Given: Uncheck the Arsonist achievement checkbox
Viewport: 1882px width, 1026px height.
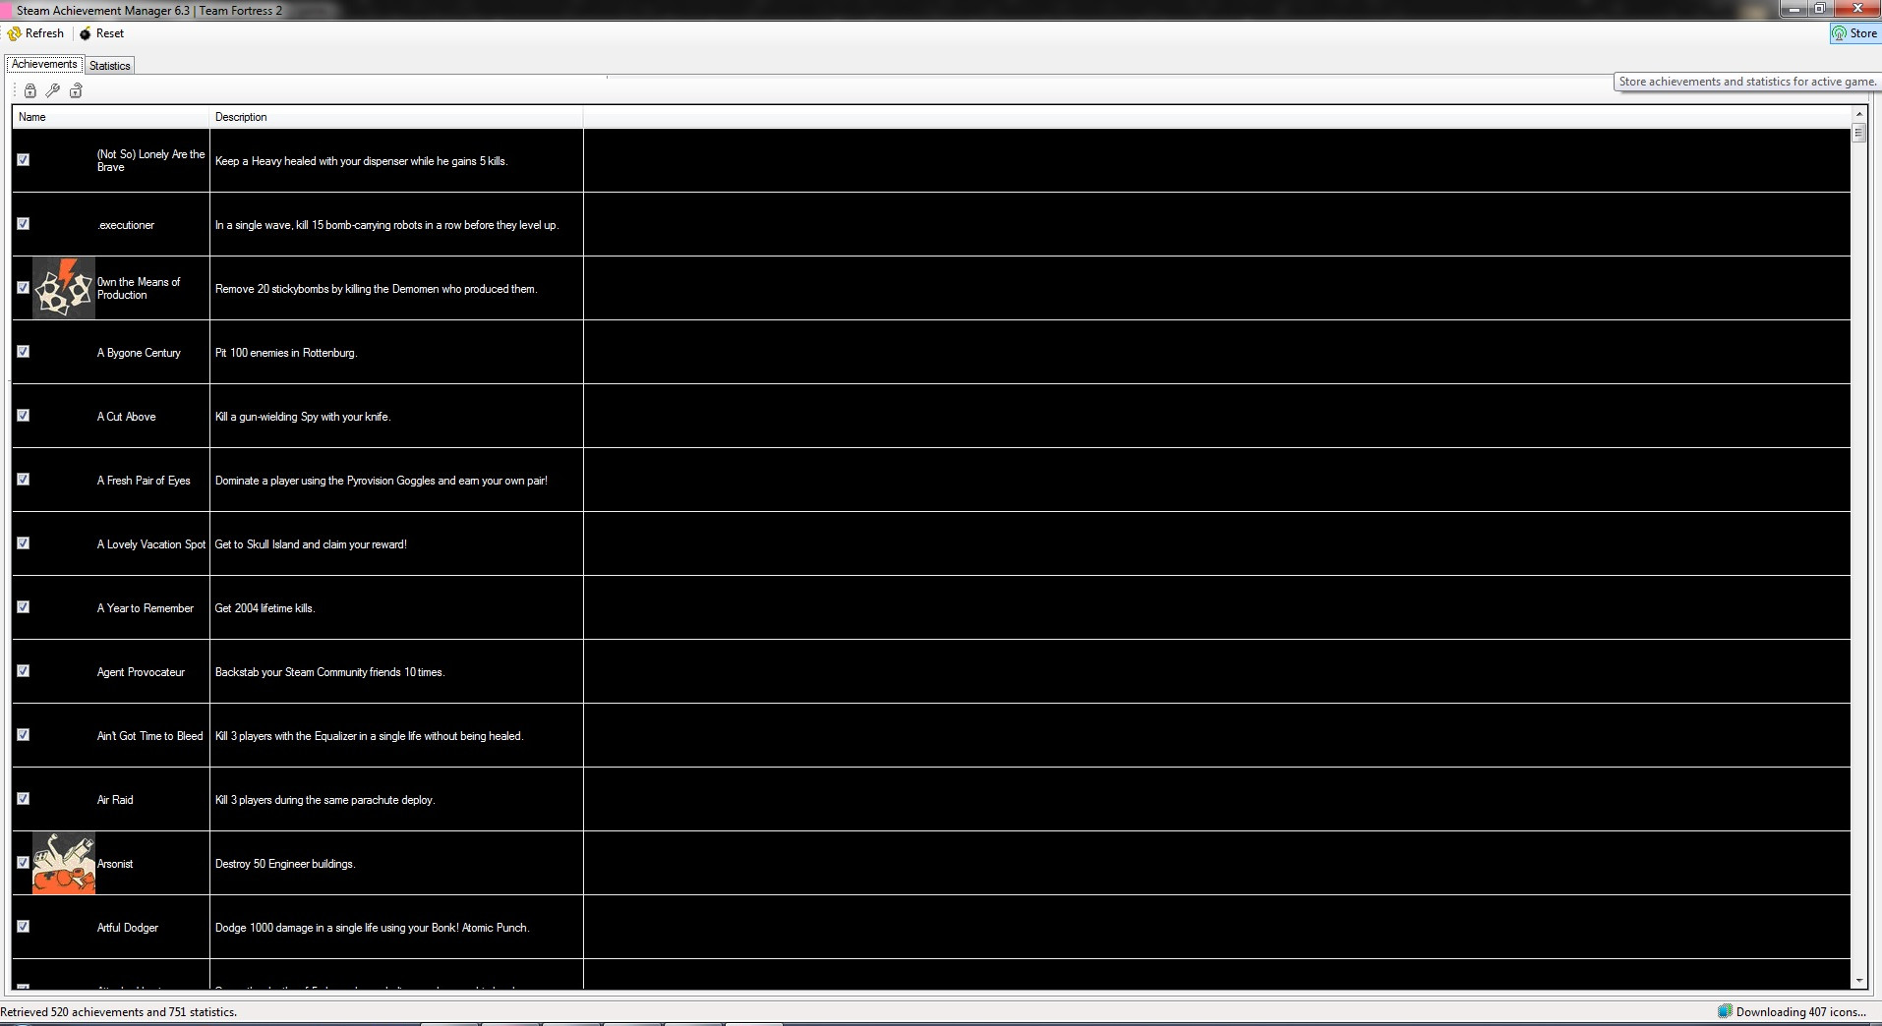Looking at the screenshot, I should pos(24,863).
